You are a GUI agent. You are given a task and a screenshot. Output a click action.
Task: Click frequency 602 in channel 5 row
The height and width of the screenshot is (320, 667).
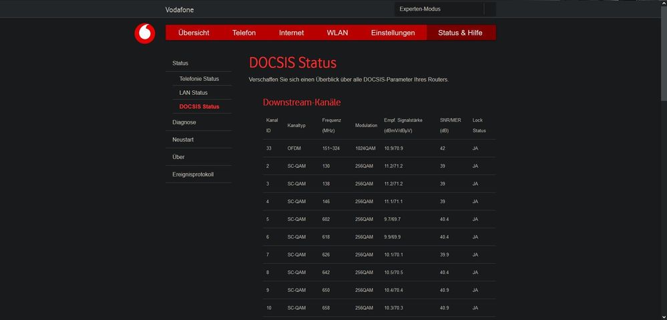point(326,219)
